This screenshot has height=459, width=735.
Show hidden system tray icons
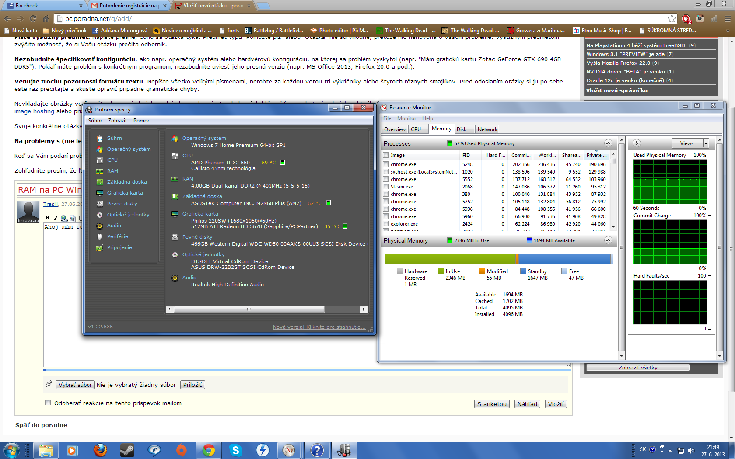click(670, 450)
